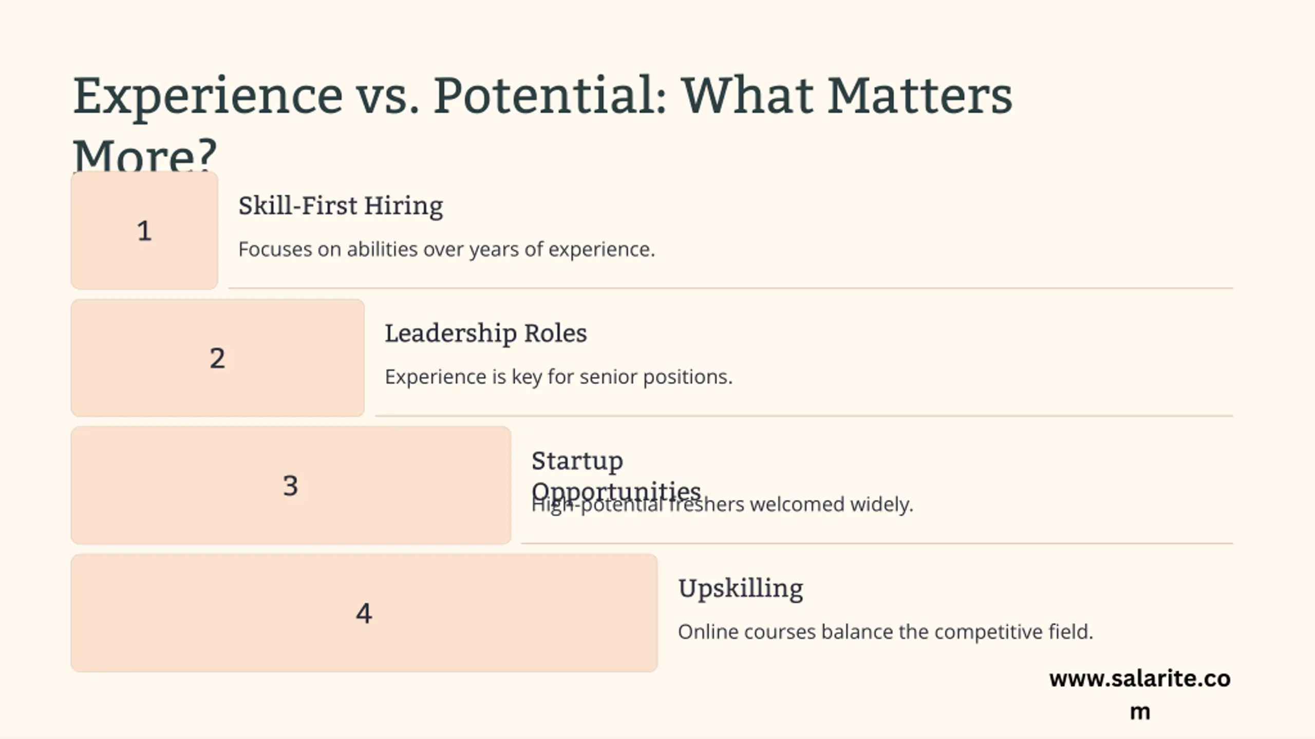Screen dimensions: 1315x739
Task: Click "Experience is key for senior positions" text
Action: point(558,377)
